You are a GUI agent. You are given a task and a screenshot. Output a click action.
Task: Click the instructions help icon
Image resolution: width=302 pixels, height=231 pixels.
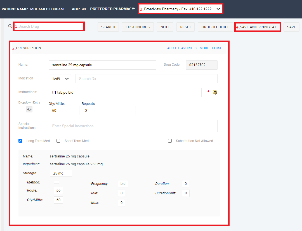215,92
